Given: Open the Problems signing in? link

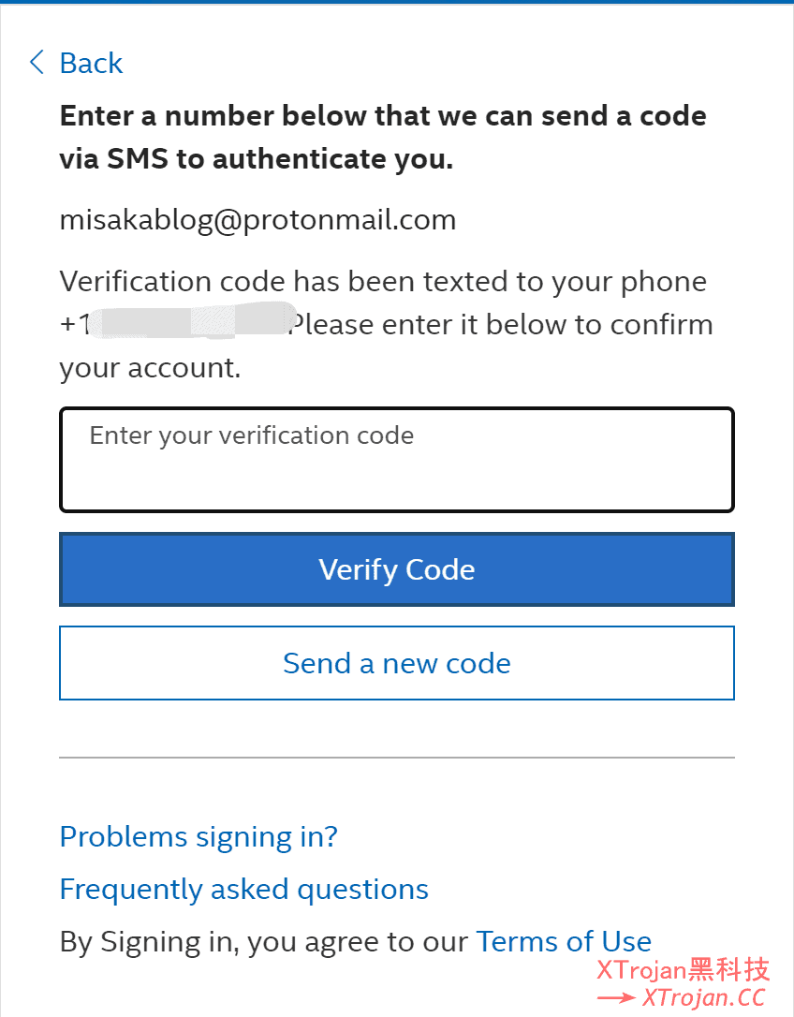Looking at the screenshot, I should pos(198,836).
